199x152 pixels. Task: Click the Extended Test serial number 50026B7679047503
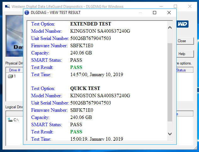pos(90,38)
